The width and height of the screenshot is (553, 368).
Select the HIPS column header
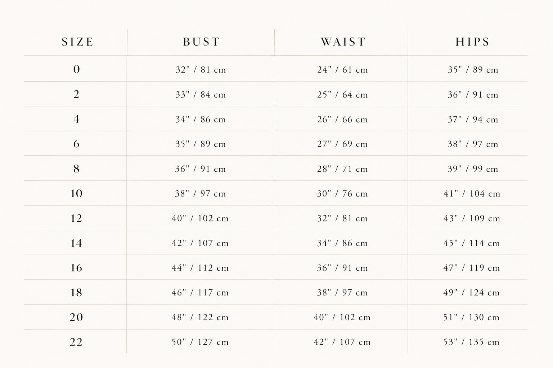point(472,42)
